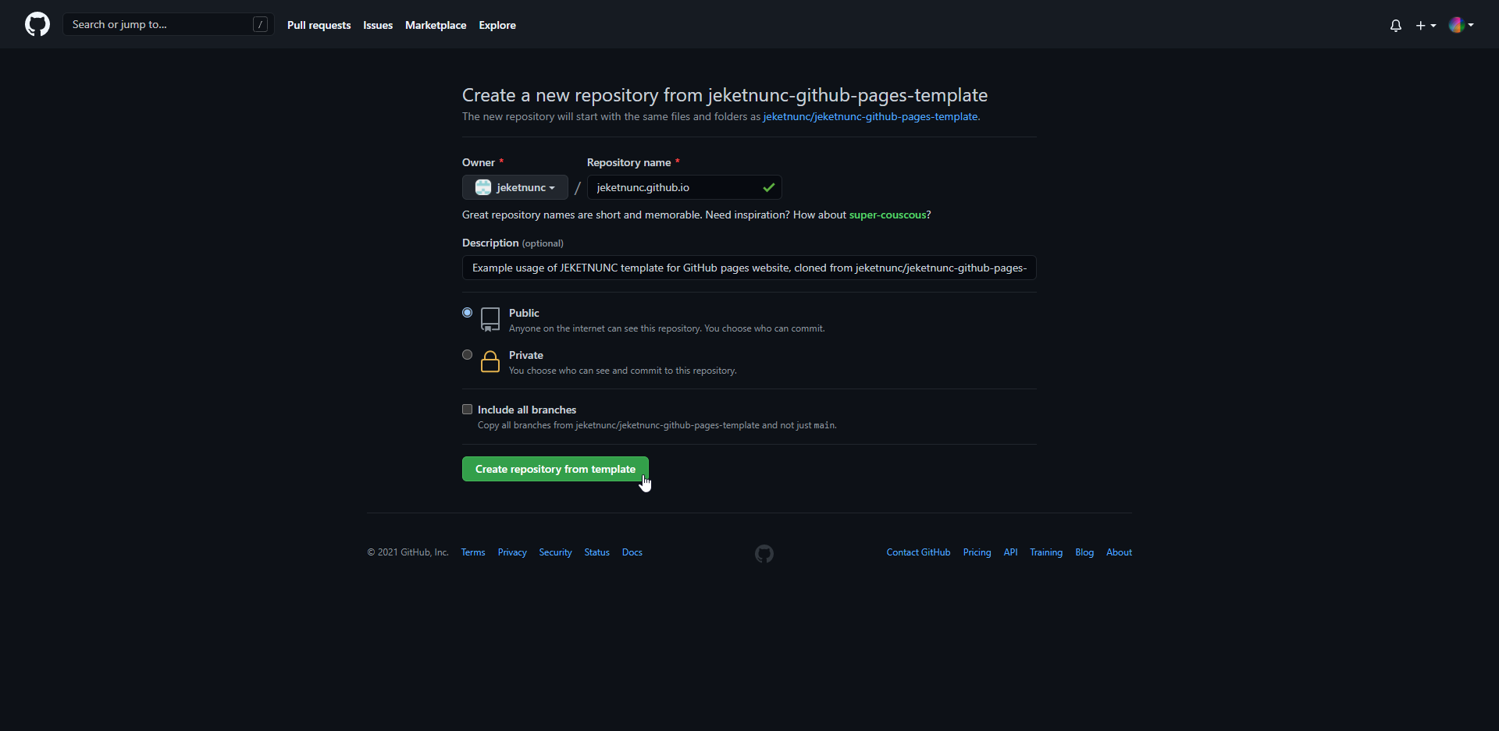Click the slash shortcut icon in search box
The height and width of the screenshot is (731, 1499).
[261, 24]
